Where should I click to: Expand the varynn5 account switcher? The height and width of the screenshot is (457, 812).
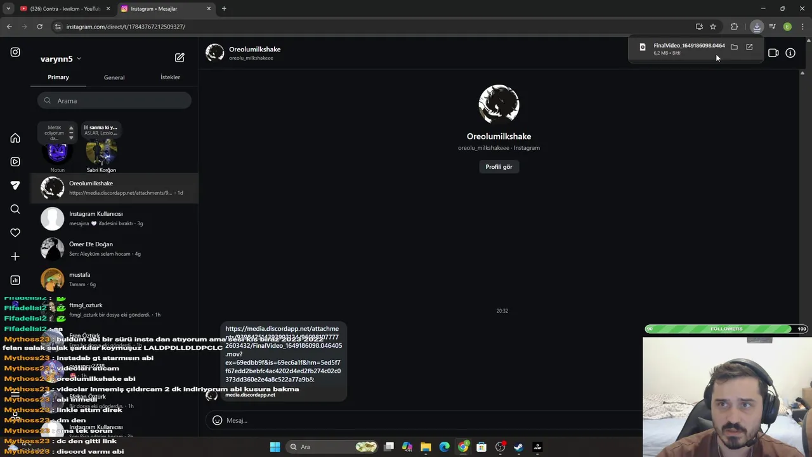(x=61, y=58)
